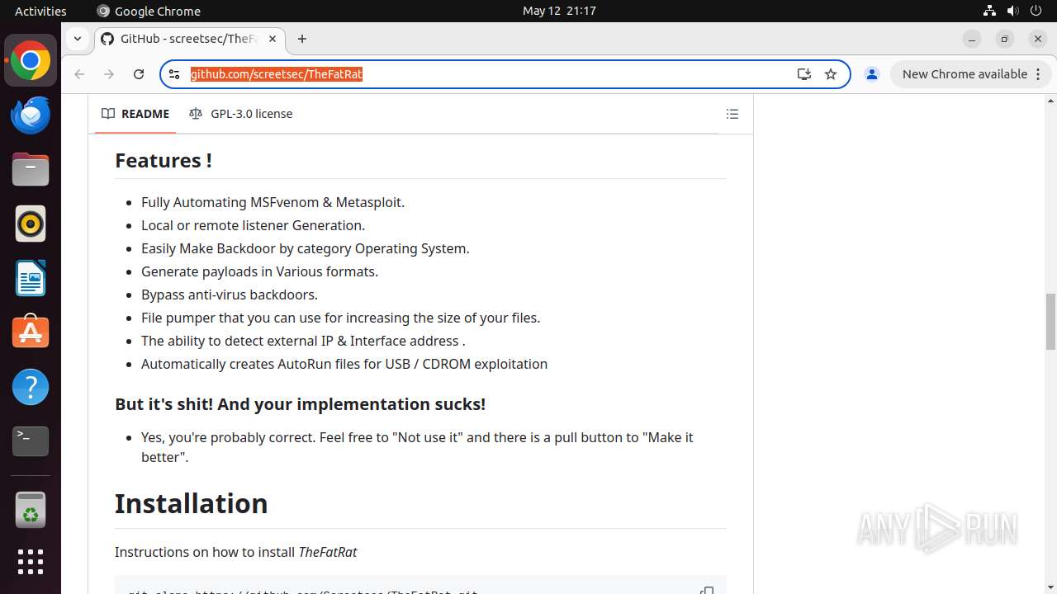Click 'Local or remote listener Generation.' line
This screenshot has width=1057, height=594.
(253, 225)
